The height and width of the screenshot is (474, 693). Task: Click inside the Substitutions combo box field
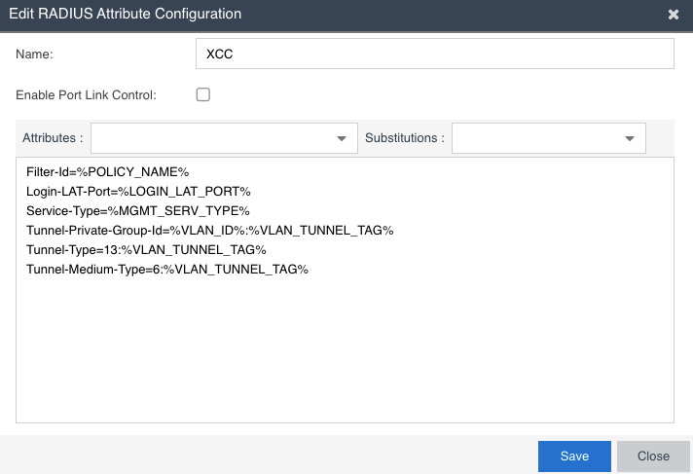coord(535,138)
